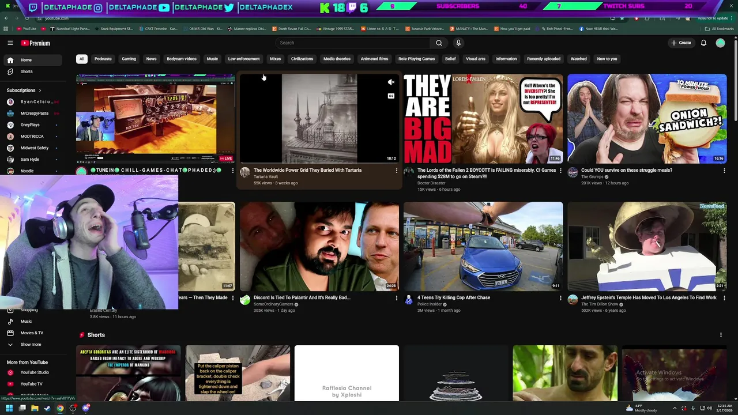
Task: Toggle closed captions on the Tartaria preview
Action: tap(391, 96)
